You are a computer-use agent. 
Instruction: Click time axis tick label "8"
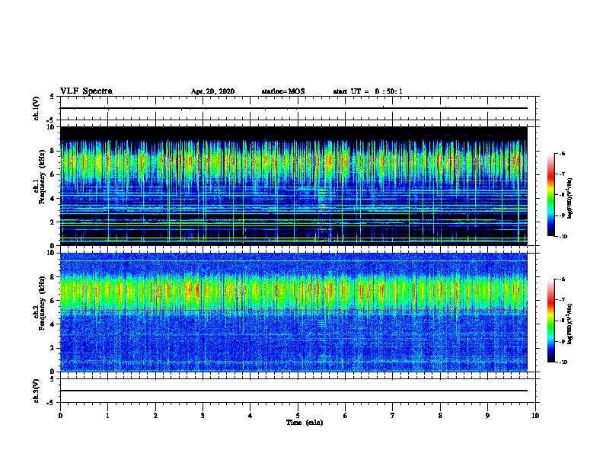pyautogui.click(x=440, y=416)
